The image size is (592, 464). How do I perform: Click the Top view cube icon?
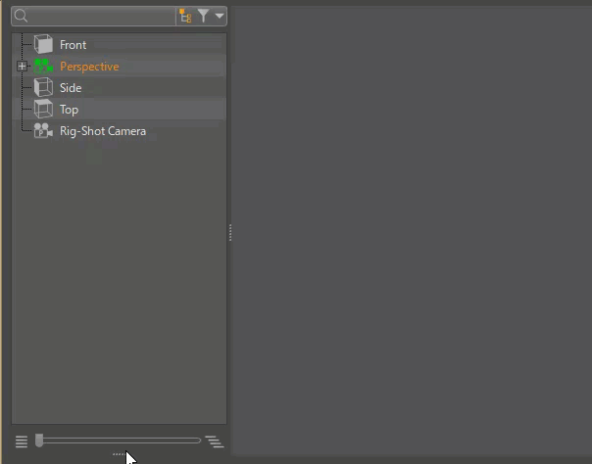pos(43,109)
